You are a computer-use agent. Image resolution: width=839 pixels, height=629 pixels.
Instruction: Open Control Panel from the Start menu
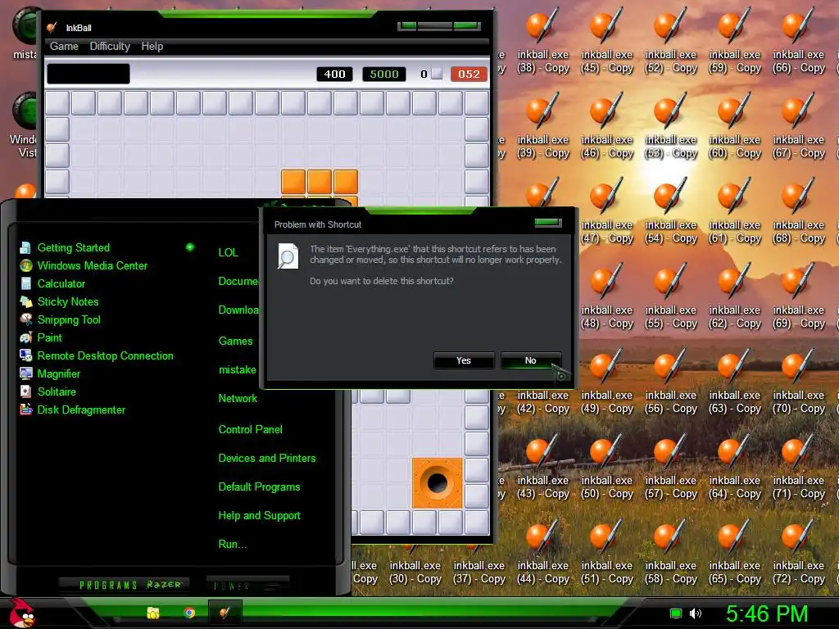coord(251,429)
